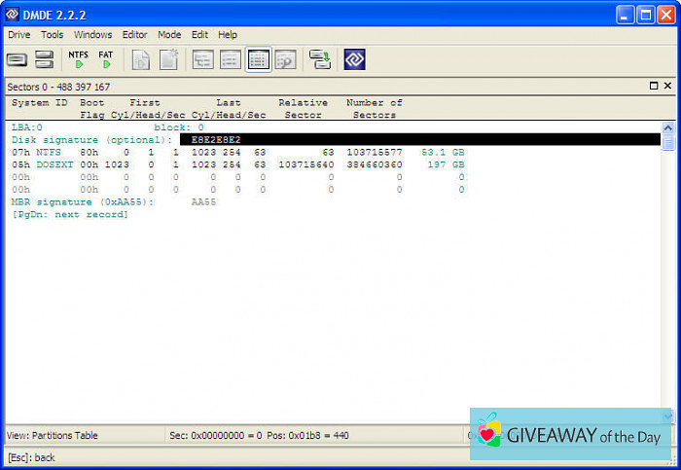Open the Editor menu
Viewport: 681px width, 470px height.
[135, 34]
